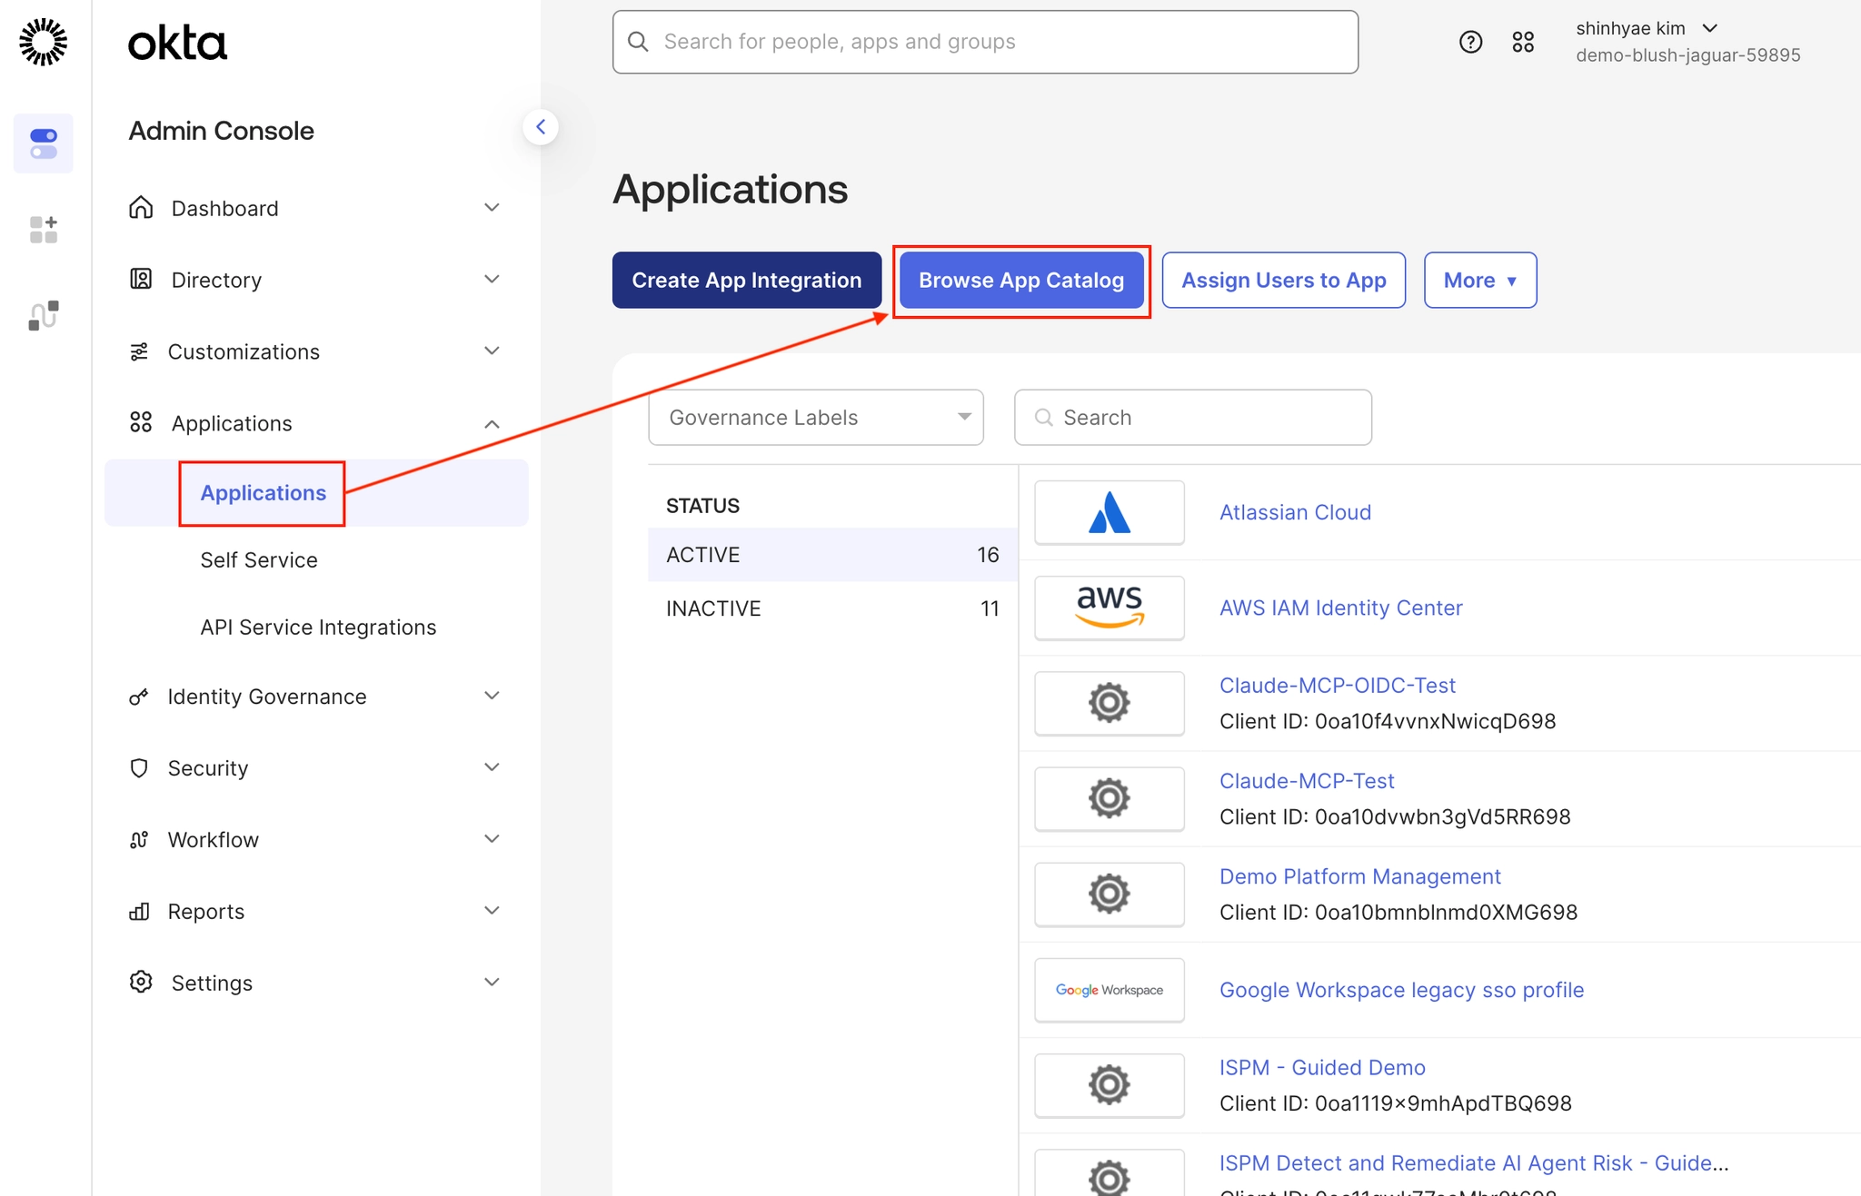Open API Service Integrations submenu item
The width and height of the screenshot is (1861, 1196).
click(318, 628)
